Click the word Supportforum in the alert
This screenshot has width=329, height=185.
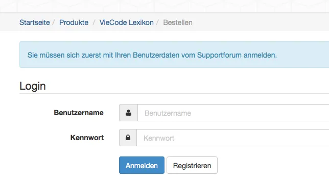tap(219, 55)
